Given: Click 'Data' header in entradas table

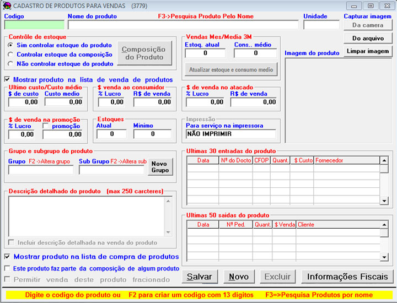Looking at the screenshot, I should coord(203,160).
